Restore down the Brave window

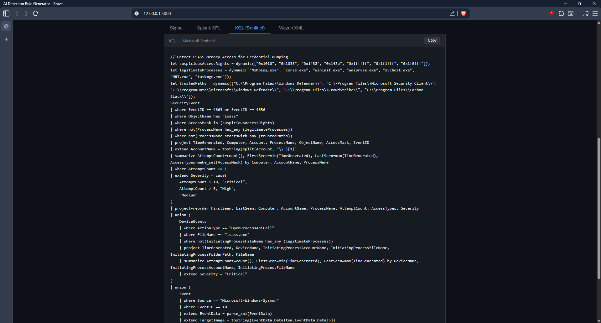[580, 3]
